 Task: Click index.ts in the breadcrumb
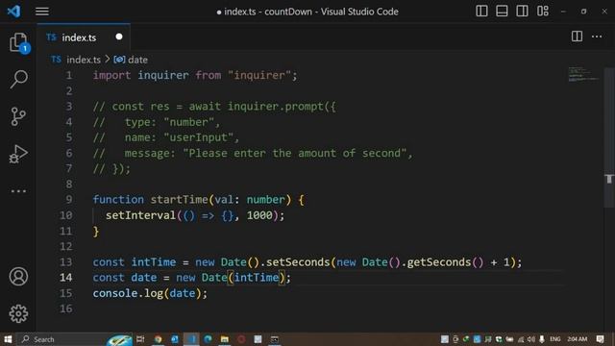point(84,60)
